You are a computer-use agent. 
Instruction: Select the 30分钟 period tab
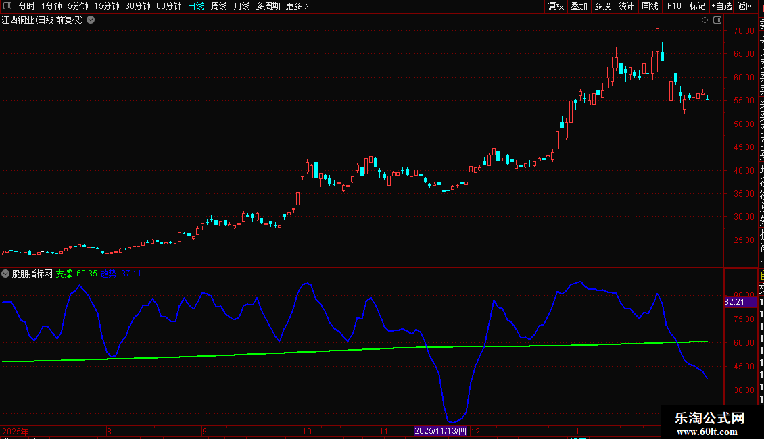click(x=138, y=6)
